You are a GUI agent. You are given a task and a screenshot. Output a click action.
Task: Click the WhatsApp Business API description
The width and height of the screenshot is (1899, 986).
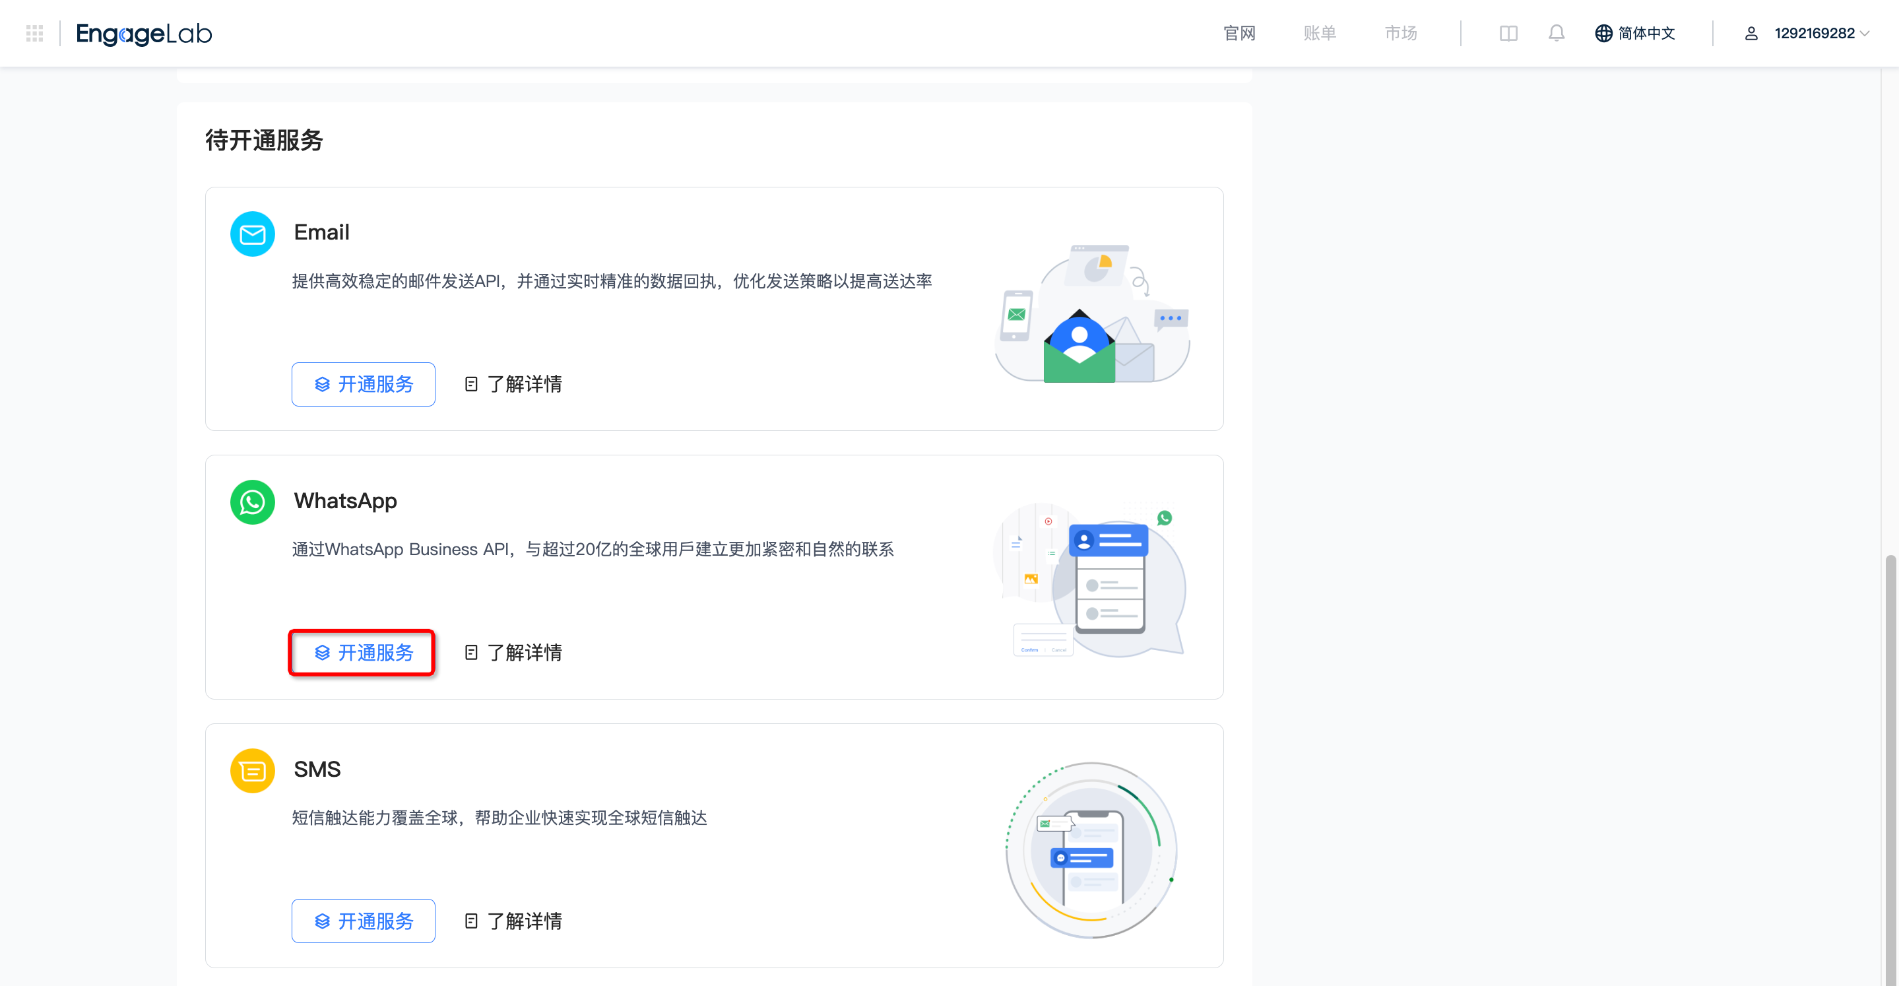pyautogui.click(x=593, y=549)
